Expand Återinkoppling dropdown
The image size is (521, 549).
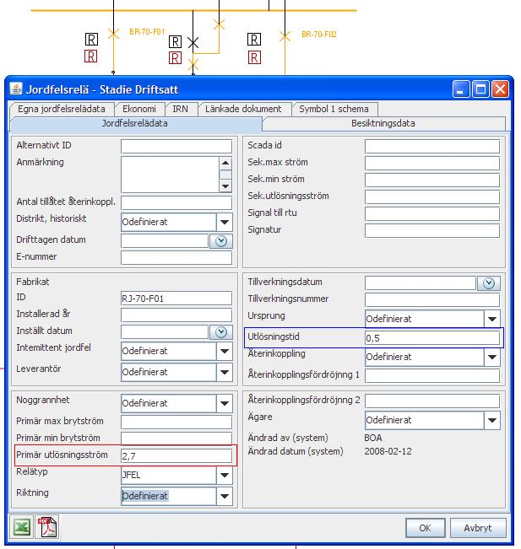click(x=492, y=357)
